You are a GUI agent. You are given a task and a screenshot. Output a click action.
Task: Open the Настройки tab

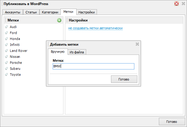click(x=86, y=12)
